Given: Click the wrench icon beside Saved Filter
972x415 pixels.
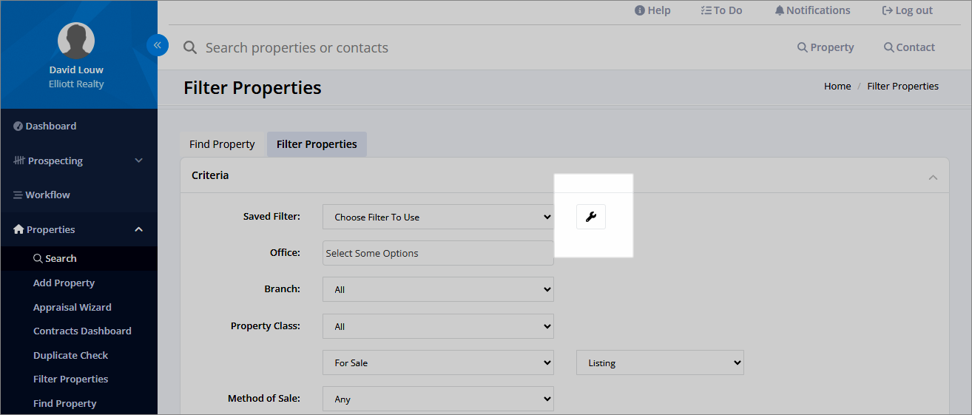Looking at the screenshot, I should click(591, 217).
